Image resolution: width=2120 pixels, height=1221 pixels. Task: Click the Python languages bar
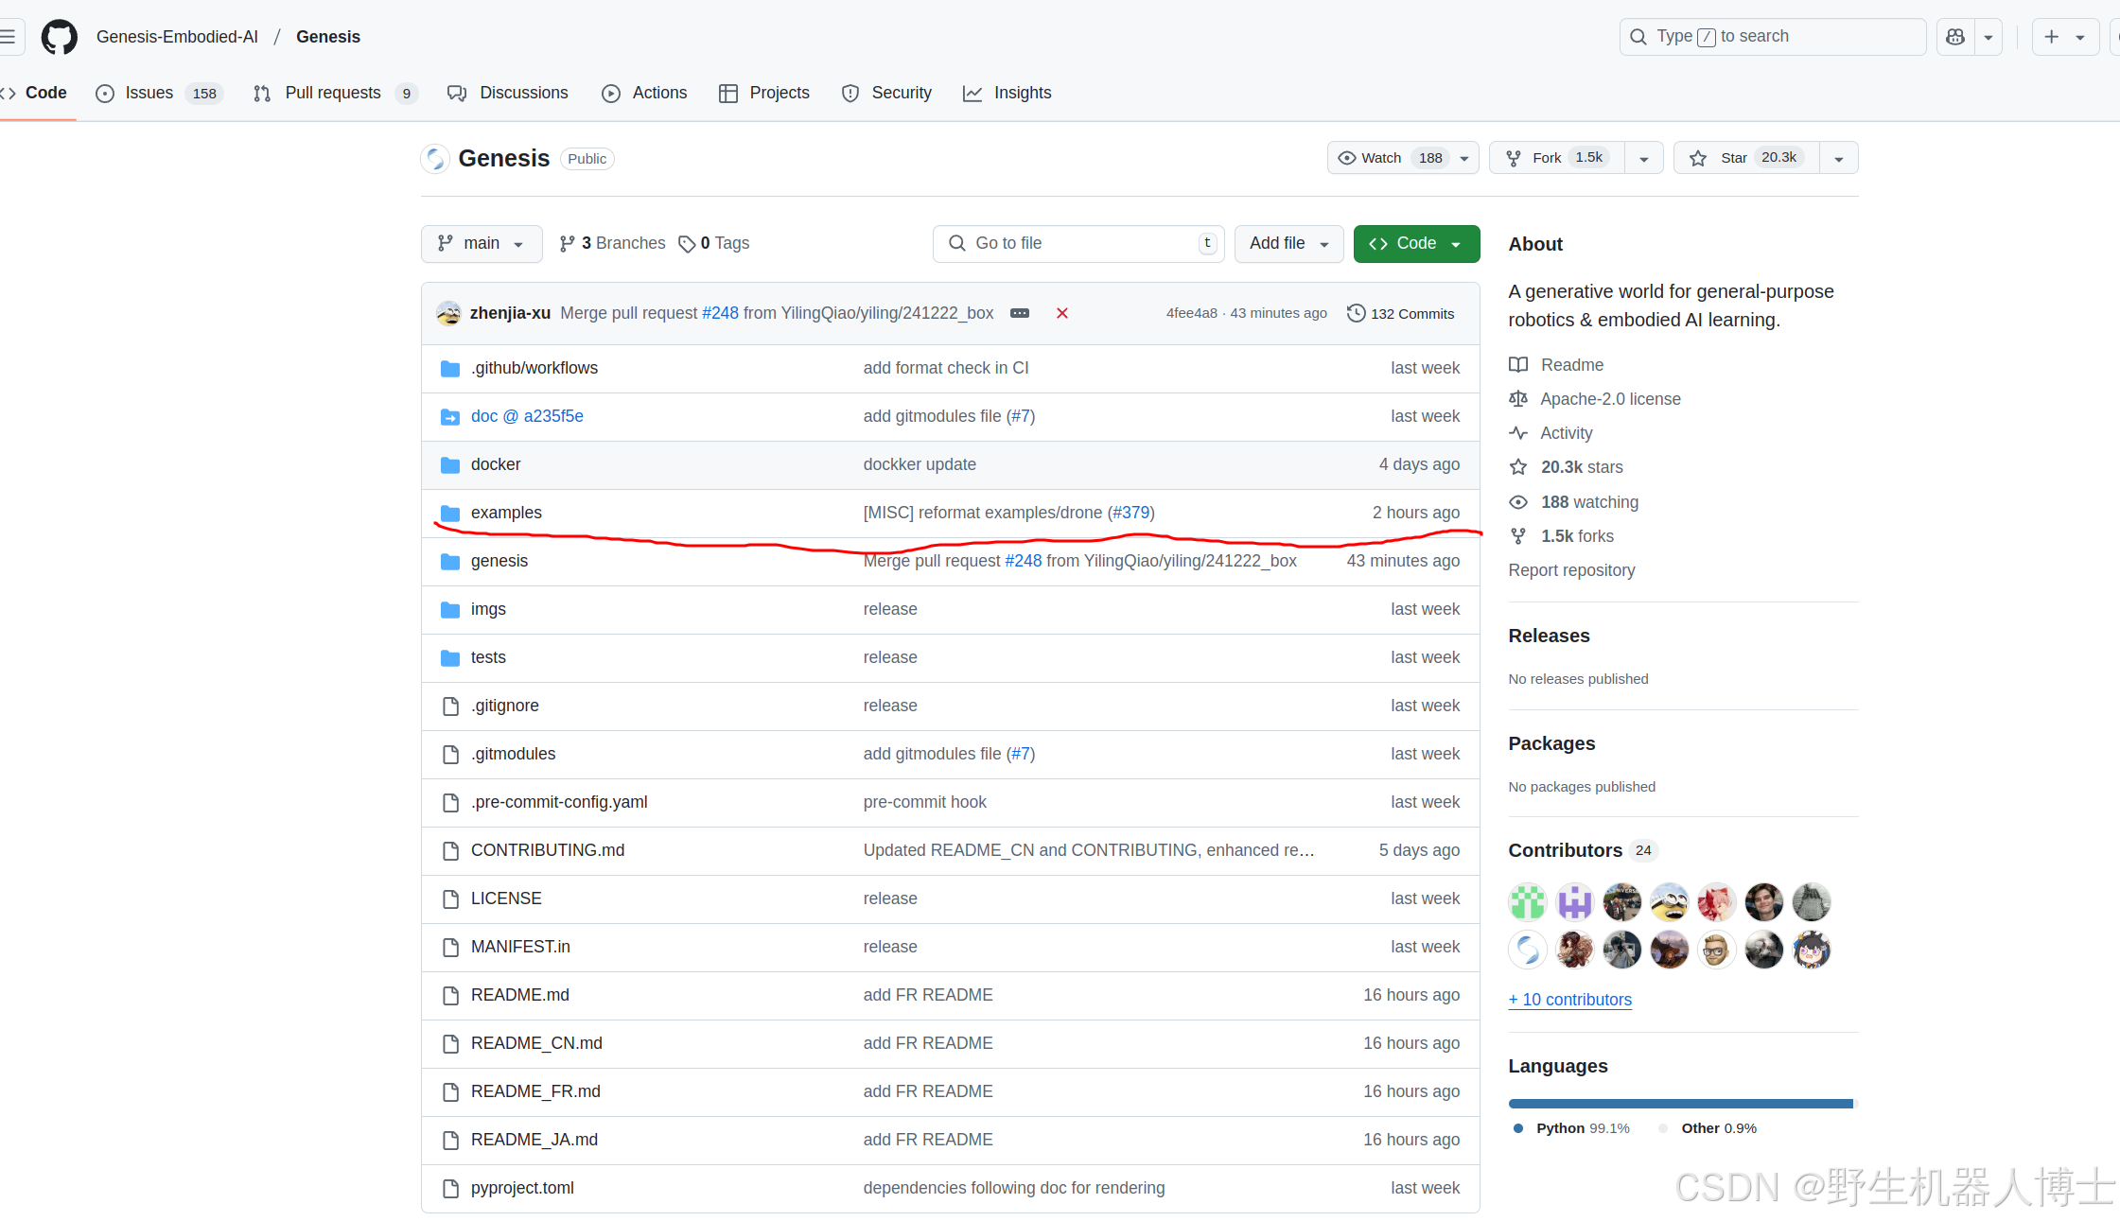[x=1679, y=1104]
